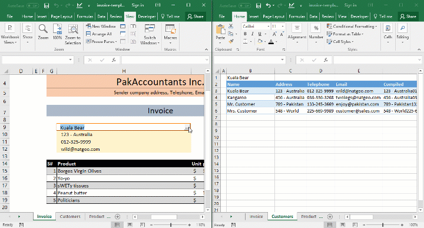Open Developer tab in right window
Image resolution: width=424 pixels, height=228 pixels.
pyautogui.click(x=359, y=16)
